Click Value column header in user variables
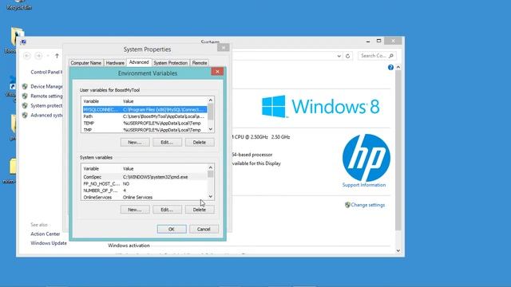Screen dimensions: 511x287 [164, 101]
